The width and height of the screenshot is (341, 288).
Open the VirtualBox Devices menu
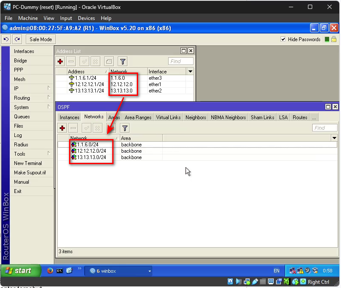click(86, 18)
